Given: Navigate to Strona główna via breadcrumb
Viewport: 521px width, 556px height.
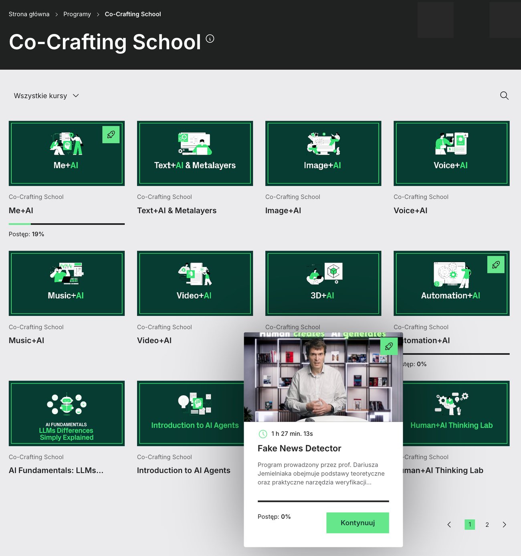Looking at the screenshot, I should 28,14.
